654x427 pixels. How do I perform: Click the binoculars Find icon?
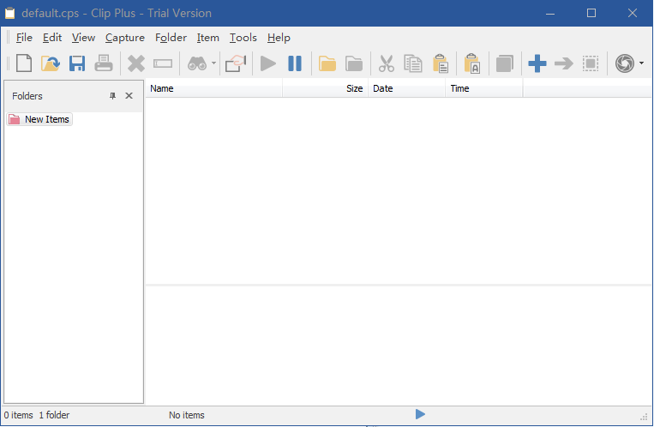pos(197,63)
